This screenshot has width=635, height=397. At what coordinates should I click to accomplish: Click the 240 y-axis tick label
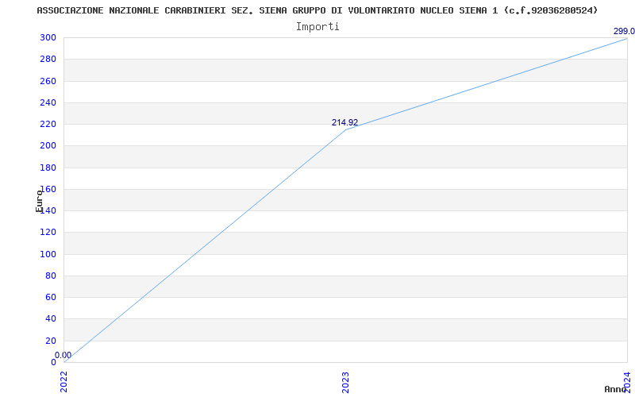48,102
